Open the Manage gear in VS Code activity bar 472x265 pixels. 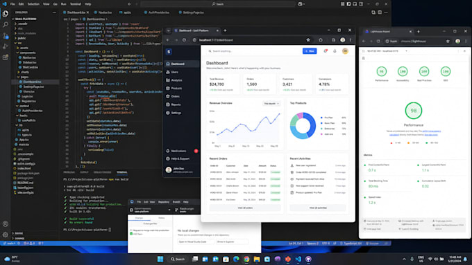[x=6, y=235]
